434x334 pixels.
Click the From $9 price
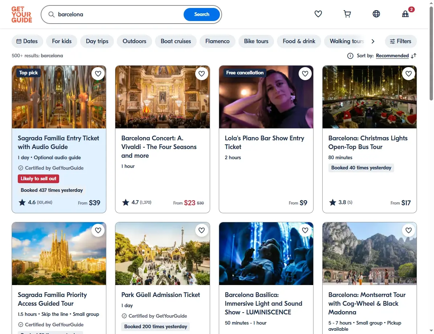pyautogui.click(x=298, y=203)
